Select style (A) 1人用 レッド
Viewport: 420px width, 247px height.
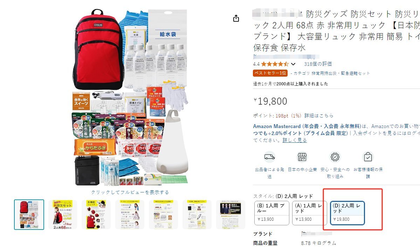309,213
